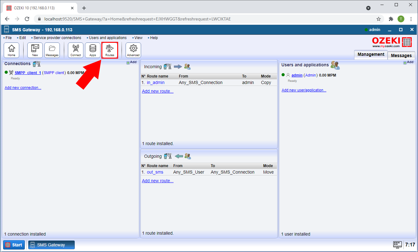Screen dimensions: 418x252
Task: Select the Connect toolbar icon
Action: click(x=75, y=50)
